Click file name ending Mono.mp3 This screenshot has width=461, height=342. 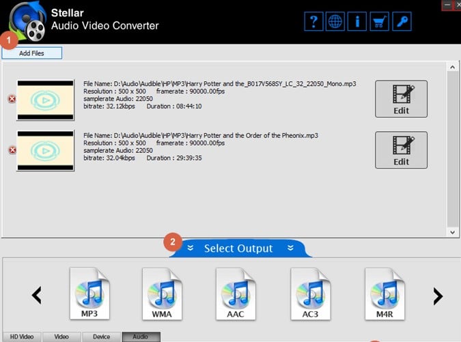(220, 84)
